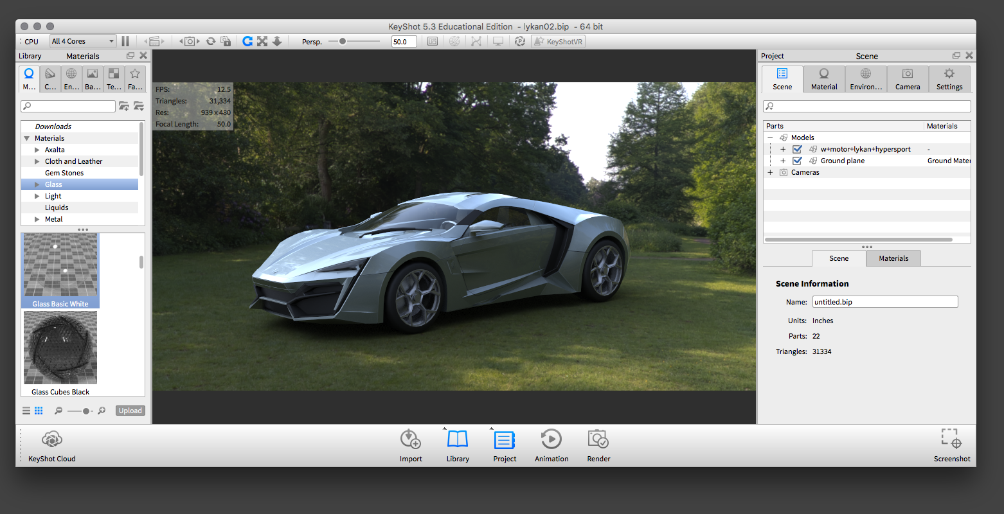Uncheck the Ground plane visibility checkbox
Image resolution: width=1004 pixels, height=514 pixels.
(797, 161)
